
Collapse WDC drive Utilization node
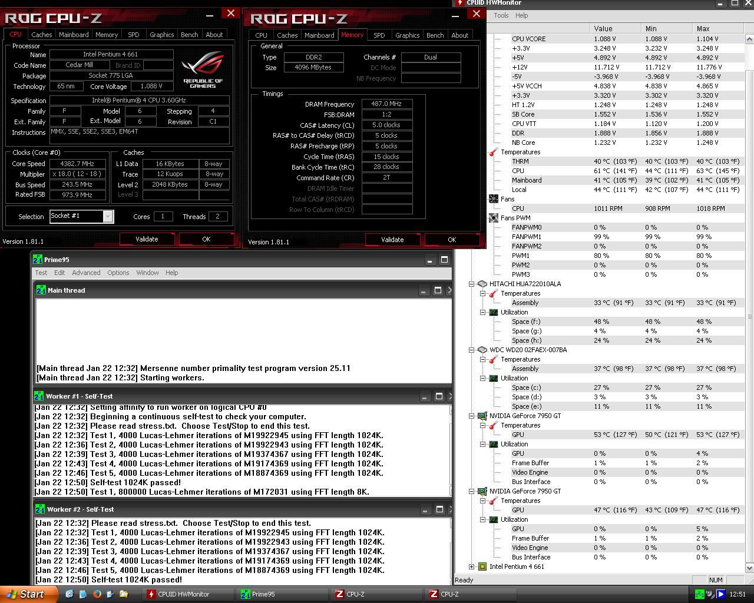tap(482, 378)
